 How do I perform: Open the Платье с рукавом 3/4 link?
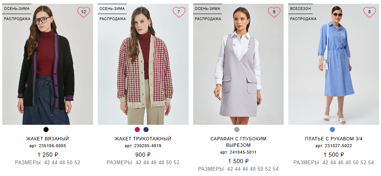click(x=334, y=139)
